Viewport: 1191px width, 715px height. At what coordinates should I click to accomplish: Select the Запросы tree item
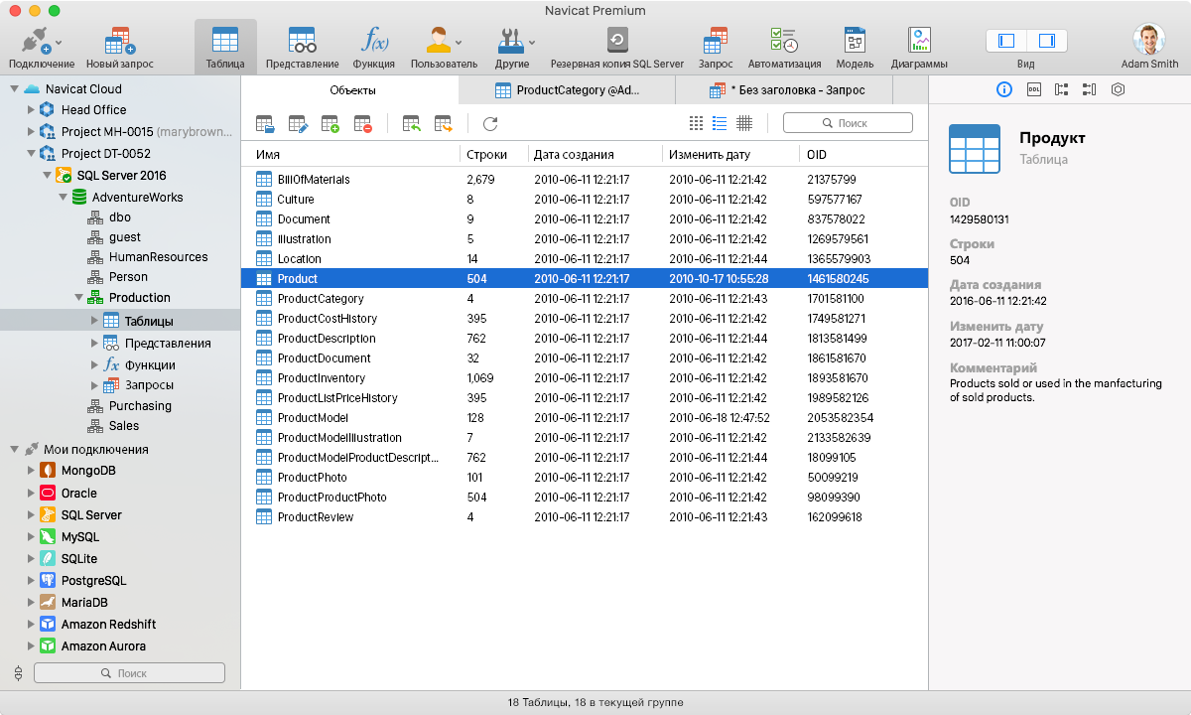[149, 385]
